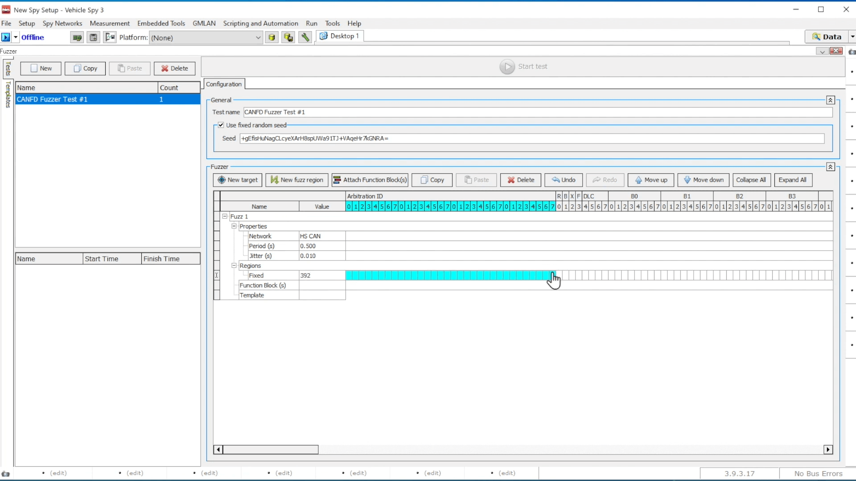Click the New target button
Image resolution: width=856 pixels, height=481 pixels.
[x=238, y=180]
